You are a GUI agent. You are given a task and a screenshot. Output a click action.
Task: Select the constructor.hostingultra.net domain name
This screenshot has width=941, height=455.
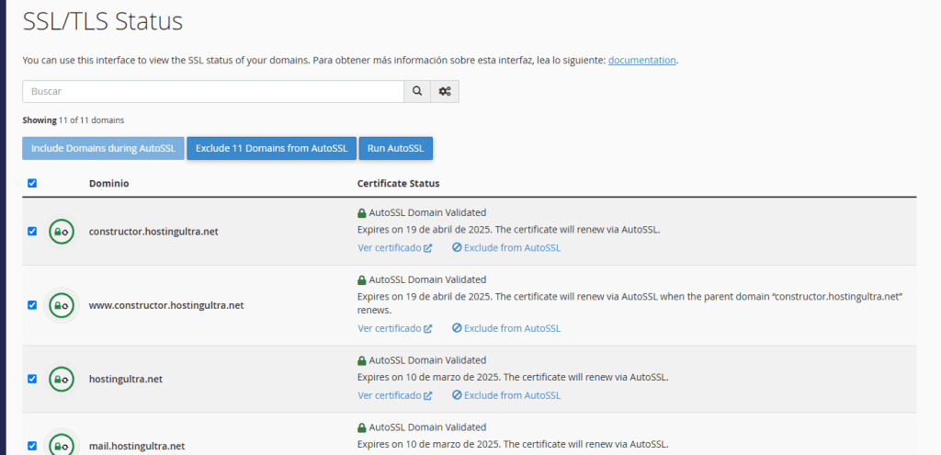[153, 231]
